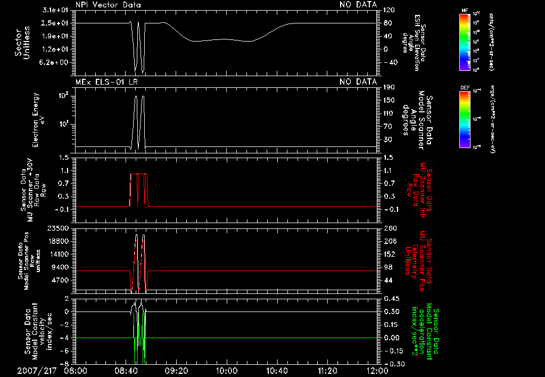The width and height of the screenshot is (545, 377).
Task: Click the 'ergs/(cm**2-sr-sec-eV)' color bar unit
Action: tap(492, 119)
